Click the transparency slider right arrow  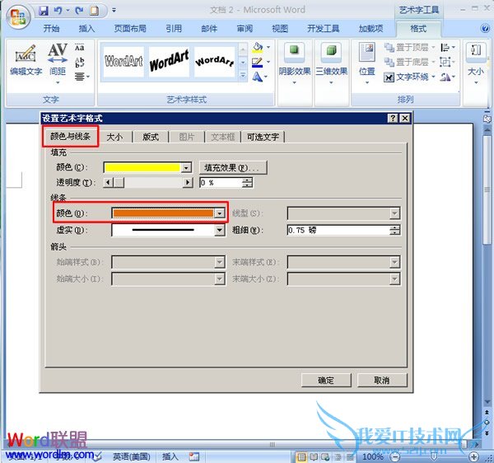click(x=188, y=183)
